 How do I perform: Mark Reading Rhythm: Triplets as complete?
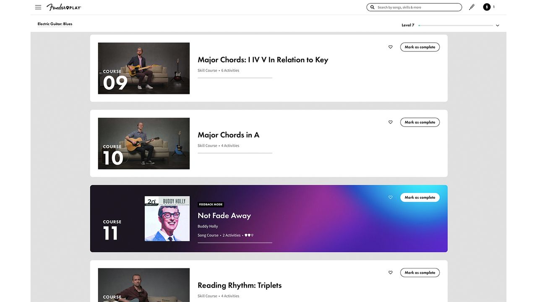(420, 272)
